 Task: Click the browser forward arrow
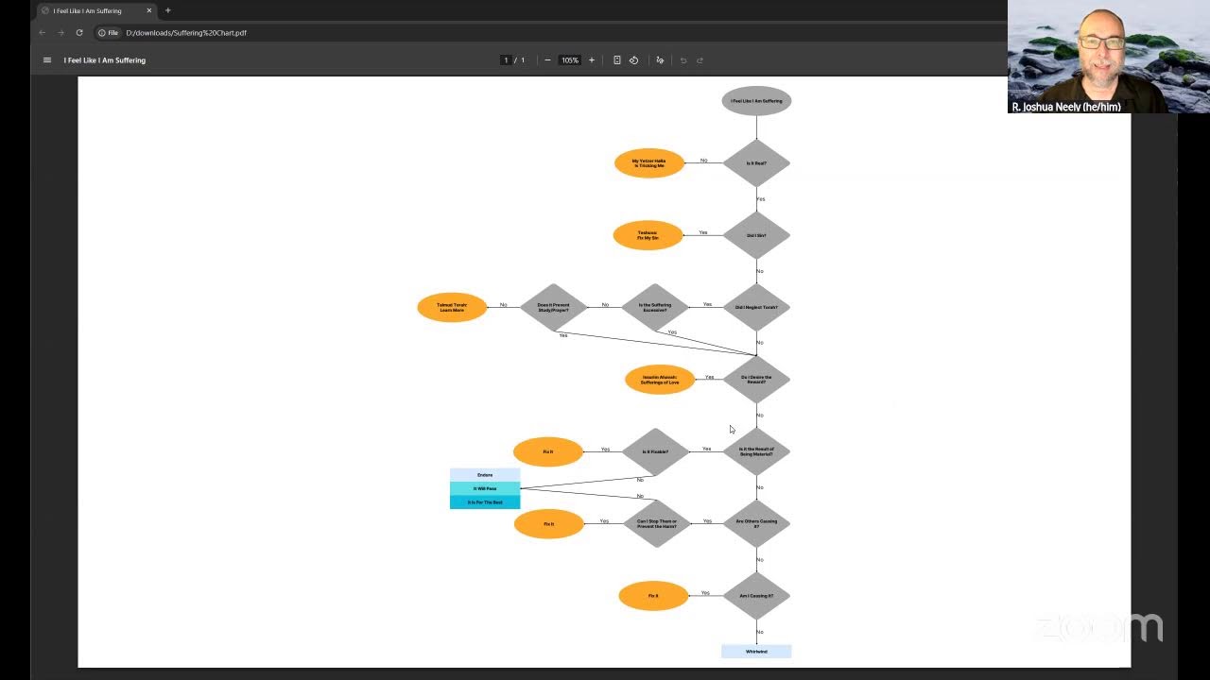coord(60,33)
